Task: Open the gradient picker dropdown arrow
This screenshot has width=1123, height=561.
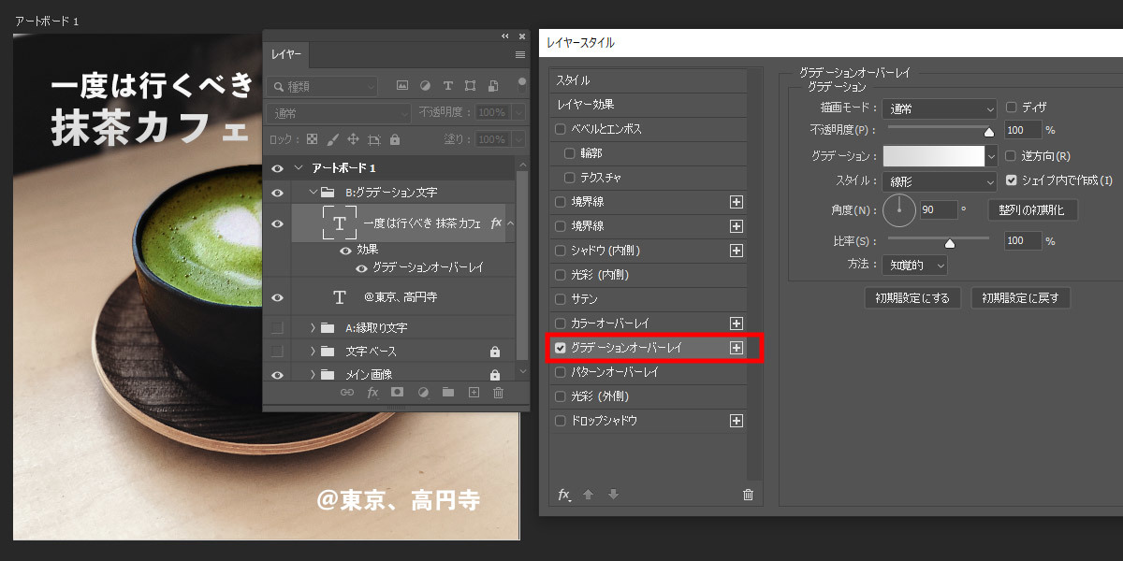Action: (991, 156)
